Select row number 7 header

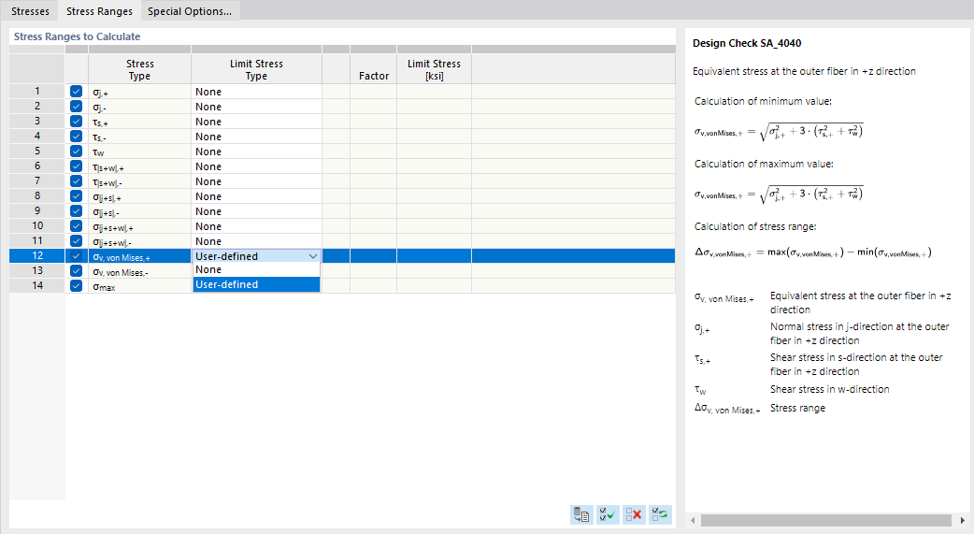(37, 180)
